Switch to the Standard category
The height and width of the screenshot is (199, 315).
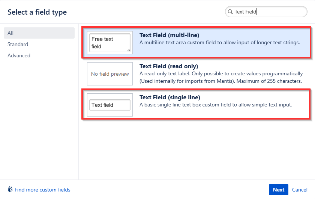click(x=18, y=44)
